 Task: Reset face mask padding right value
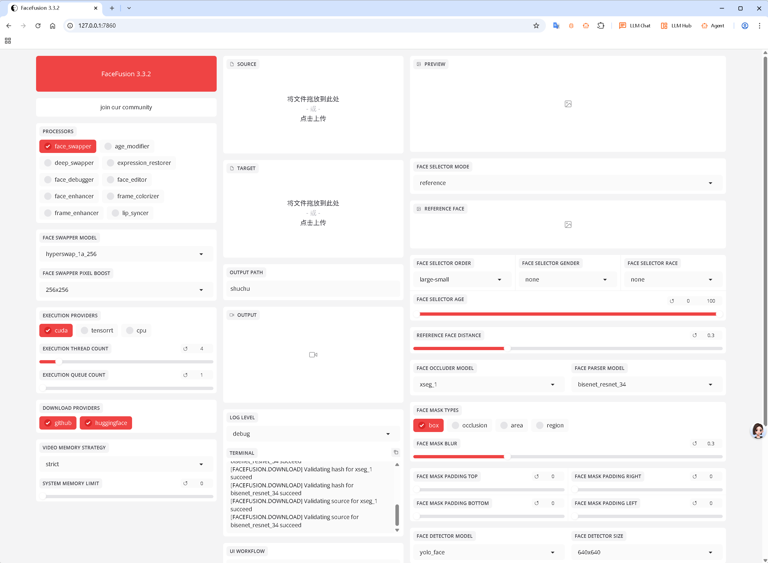(x=695, y=476)
